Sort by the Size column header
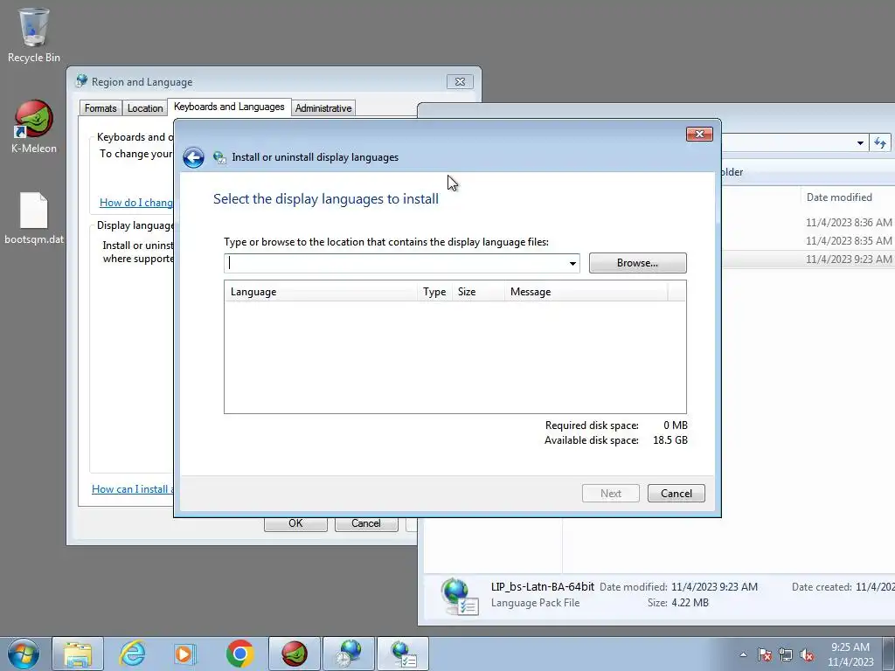The image size is (895, 671). [478, 292]
